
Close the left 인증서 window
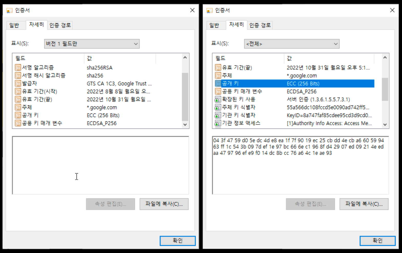(x=192, y=10)
